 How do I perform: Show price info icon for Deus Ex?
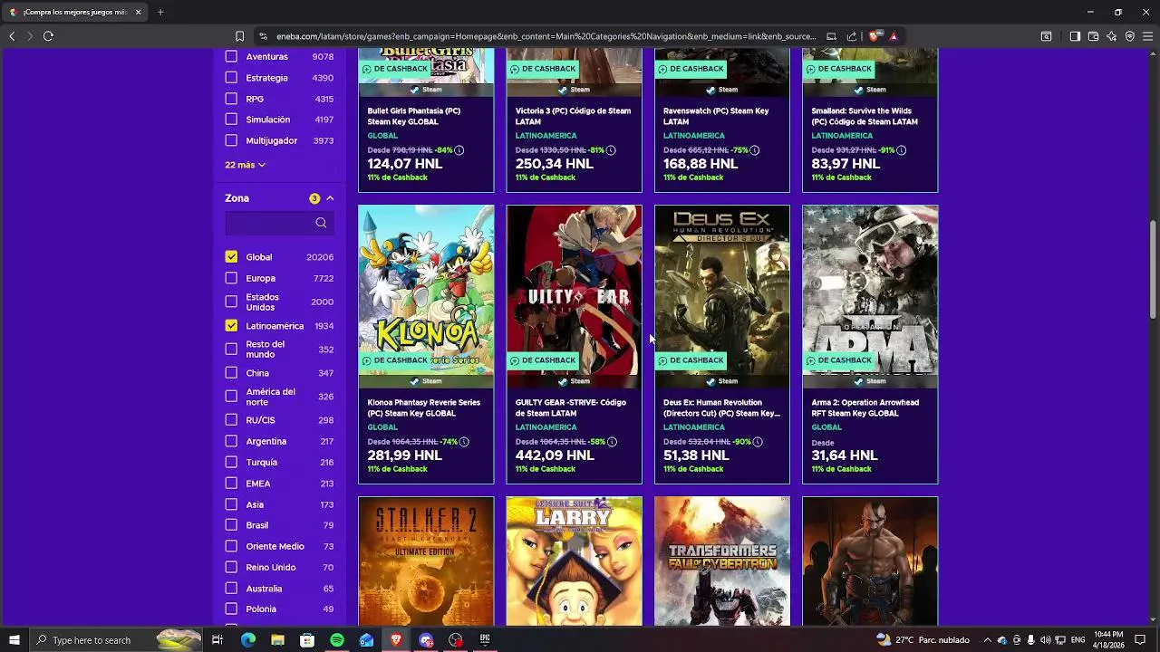pos(758,442)
